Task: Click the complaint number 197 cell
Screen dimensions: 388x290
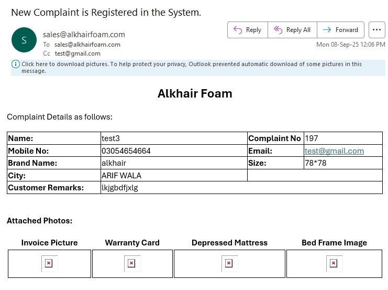Action: (311, 138)
